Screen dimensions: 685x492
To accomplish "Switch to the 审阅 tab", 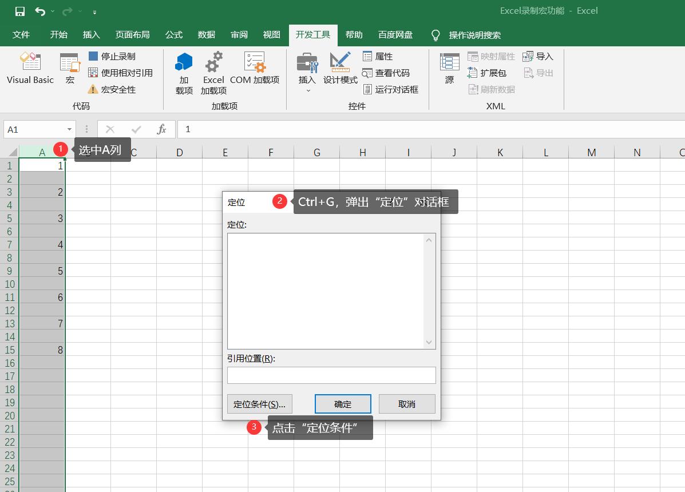I will [x=239, y=34].
